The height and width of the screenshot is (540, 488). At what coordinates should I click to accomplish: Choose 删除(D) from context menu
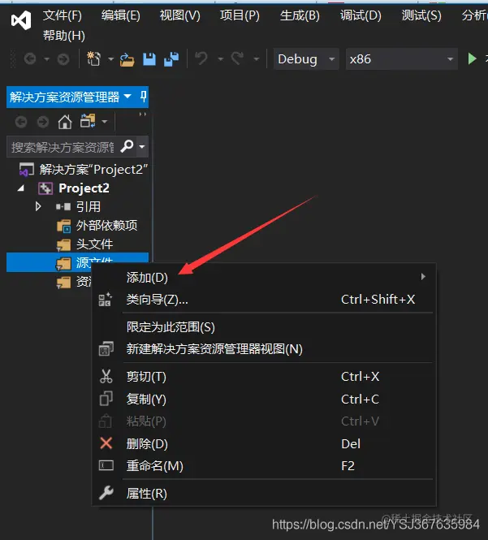(264, 443)
